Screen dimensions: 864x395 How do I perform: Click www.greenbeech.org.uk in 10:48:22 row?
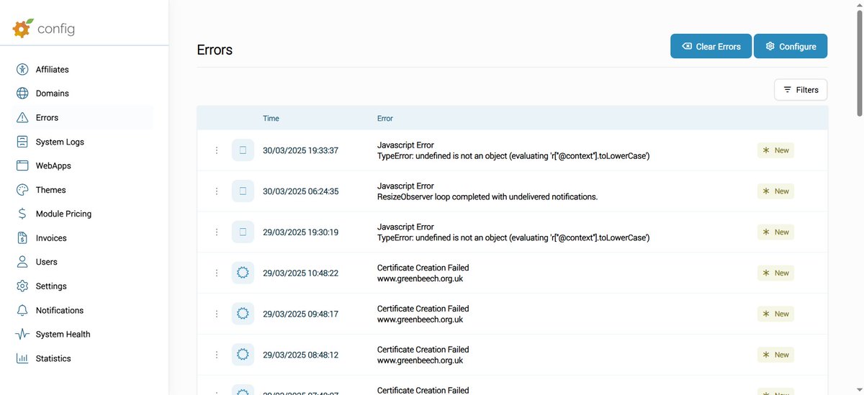(420, 278)
